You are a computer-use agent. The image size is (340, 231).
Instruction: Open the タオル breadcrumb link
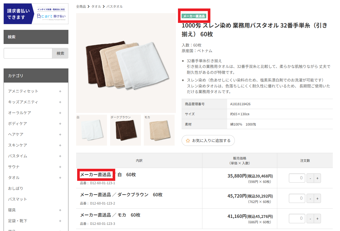point(96,6)
